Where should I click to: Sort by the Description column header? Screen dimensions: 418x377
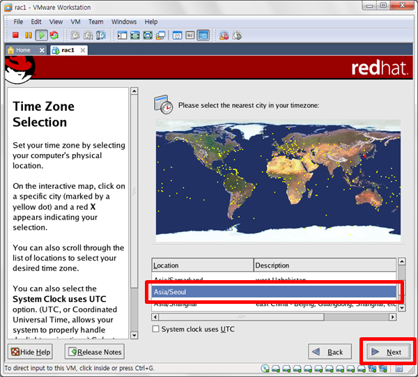click(x=325, y=265)
